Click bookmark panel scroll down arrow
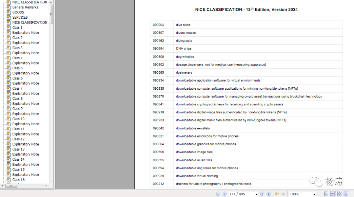 pos(51,181)
